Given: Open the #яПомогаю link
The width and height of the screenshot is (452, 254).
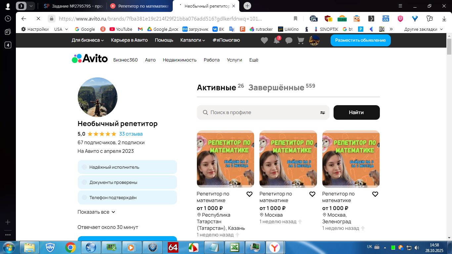Looking at the screenshot, I should coord(226,40).
